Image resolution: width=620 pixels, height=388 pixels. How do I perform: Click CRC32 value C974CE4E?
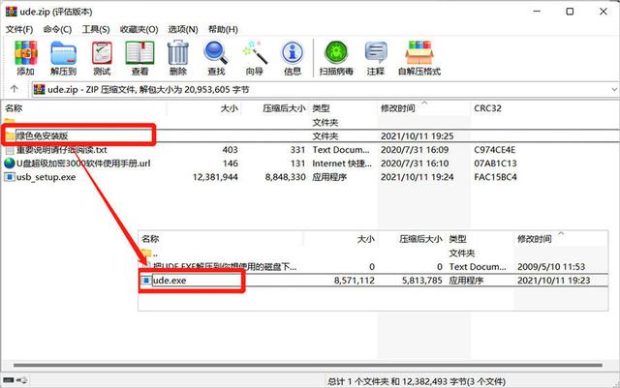pos(495,150)
